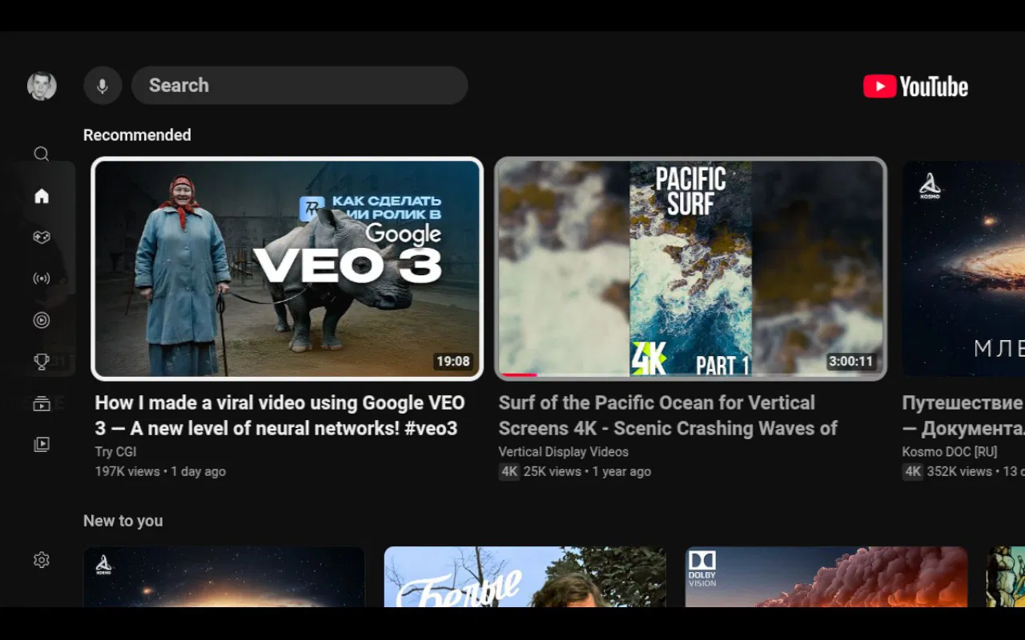Viewport: 1025px width, 640px height.
Task: Play the Google VEO 3 video thumbnail
Action: (287, 269)
